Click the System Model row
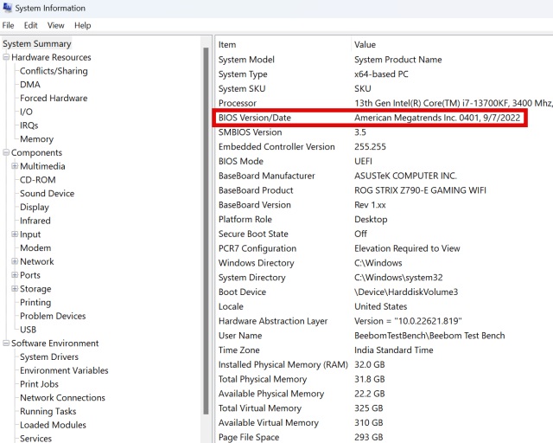The width and height of the screenshot is (553, 443). pyautogui.click(x=385, y=60)
